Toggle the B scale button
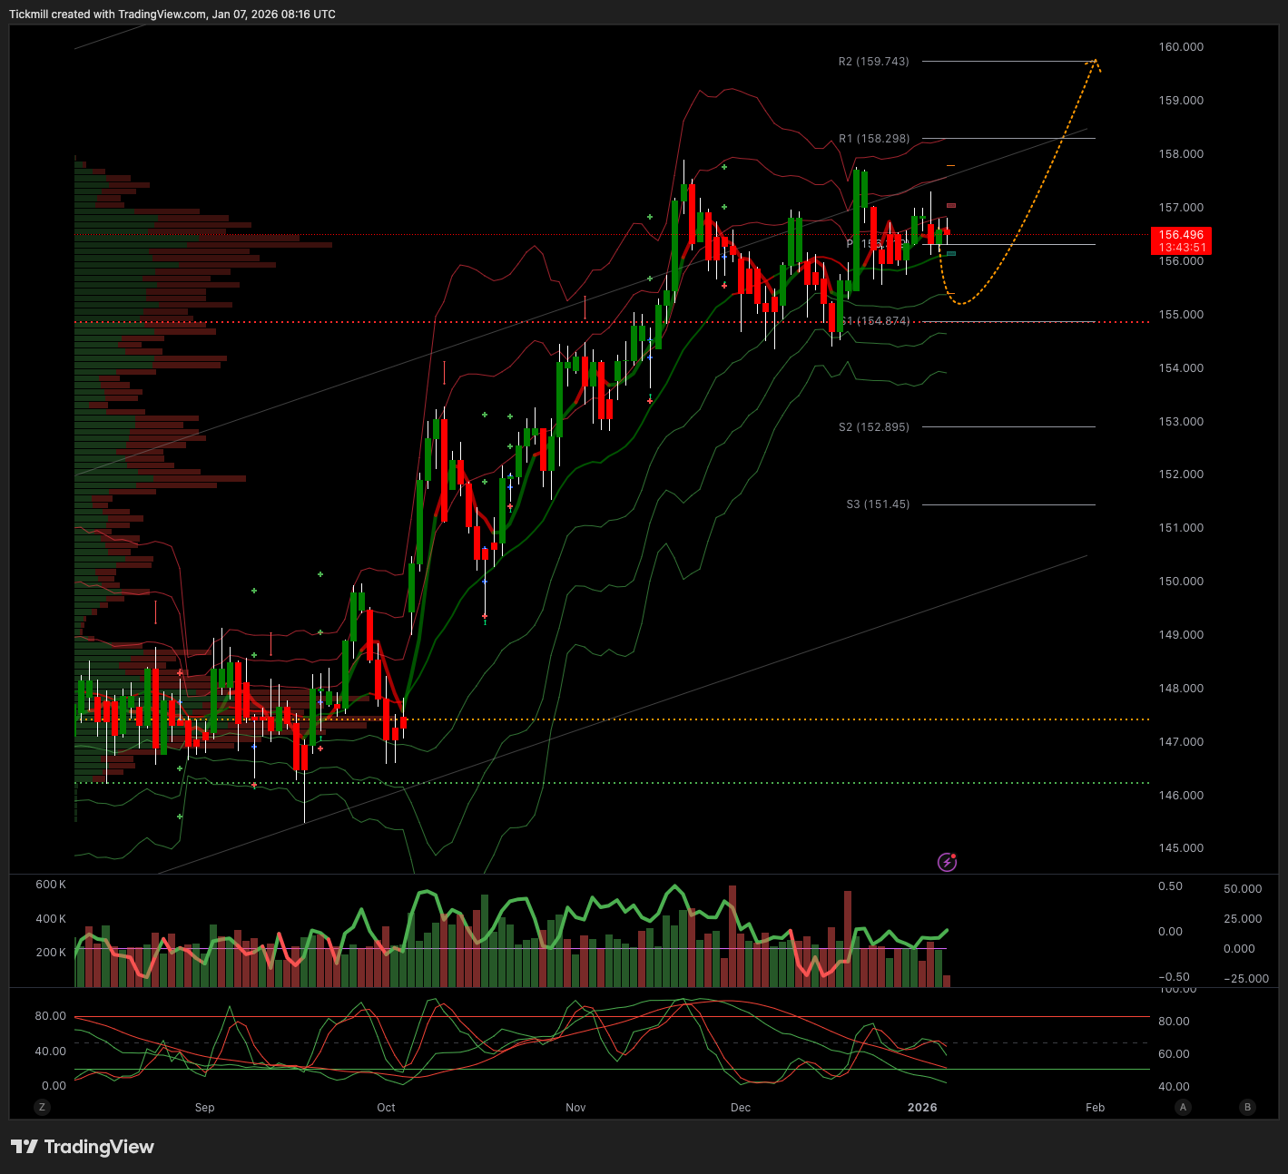The image size is (1288, 1174). [x=1248, y=1107]
